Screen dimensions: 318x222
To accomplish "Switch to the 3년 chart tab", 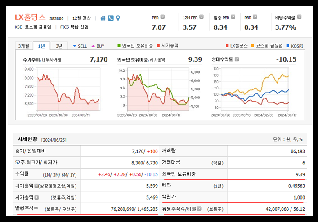I will click(x=59, y=46).
